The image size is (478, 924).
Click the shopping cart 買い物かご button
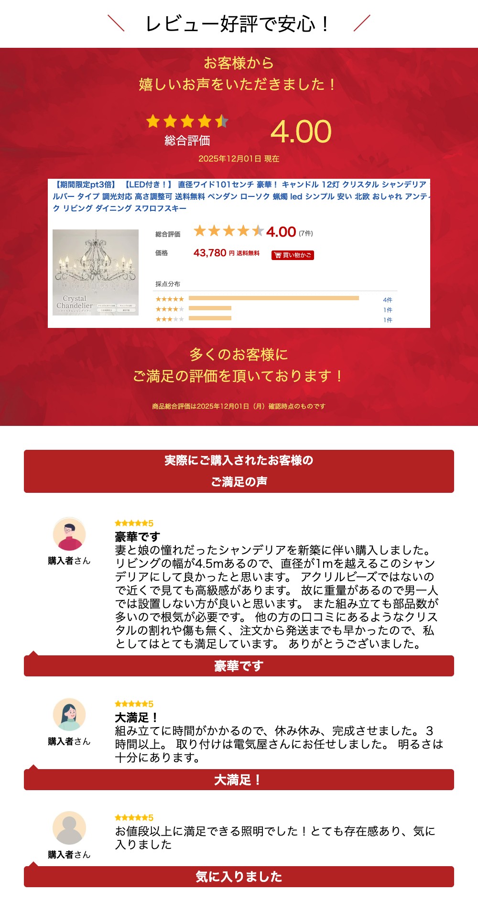293,255
